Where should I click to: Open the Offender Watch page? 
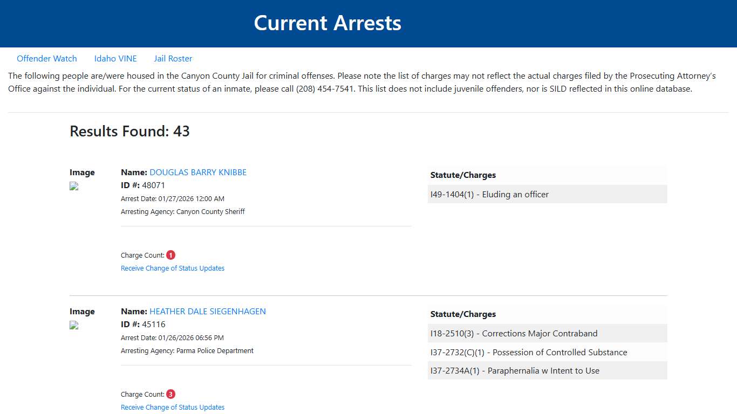(x=47, y=58)
